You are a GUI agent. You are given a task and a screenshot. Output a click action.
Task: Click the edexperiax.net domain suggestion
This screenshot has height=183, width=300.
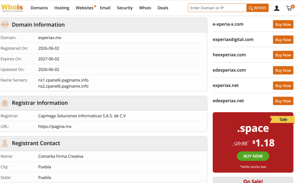click(228, 101)
